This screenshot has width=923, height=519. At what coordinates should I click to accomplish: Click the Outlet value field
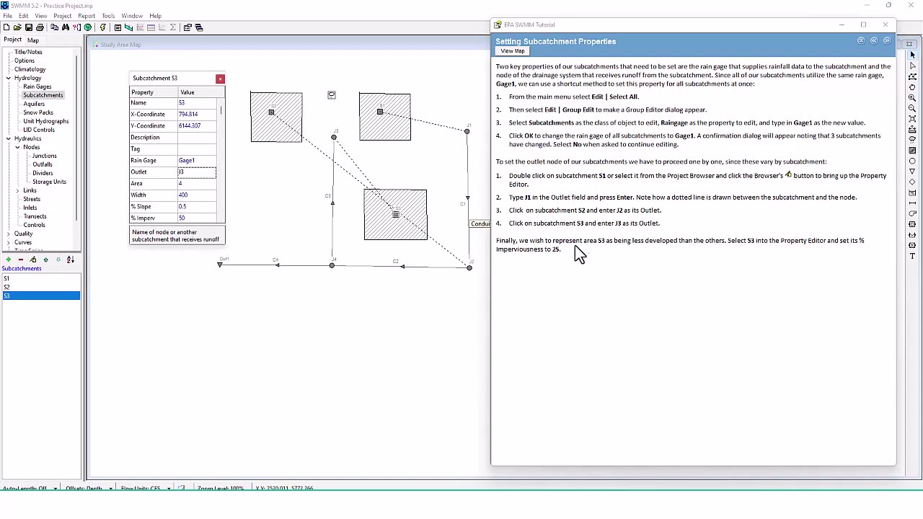tap(197, 172)
